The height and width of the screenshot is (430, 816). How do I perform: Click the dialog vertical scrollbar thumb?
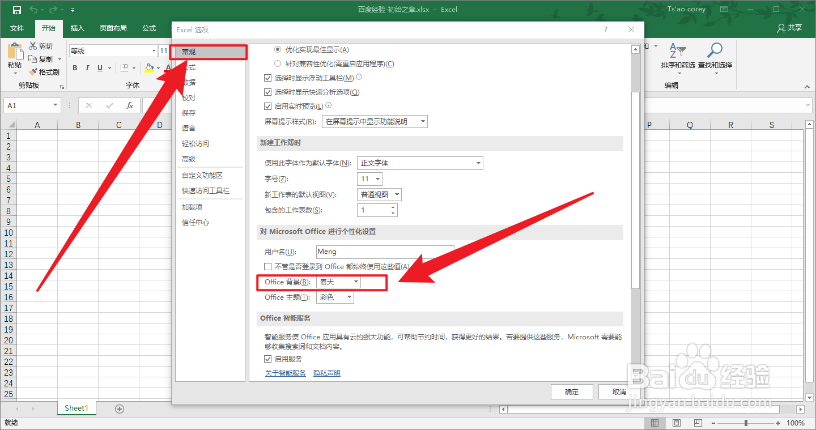coord(635,190)
